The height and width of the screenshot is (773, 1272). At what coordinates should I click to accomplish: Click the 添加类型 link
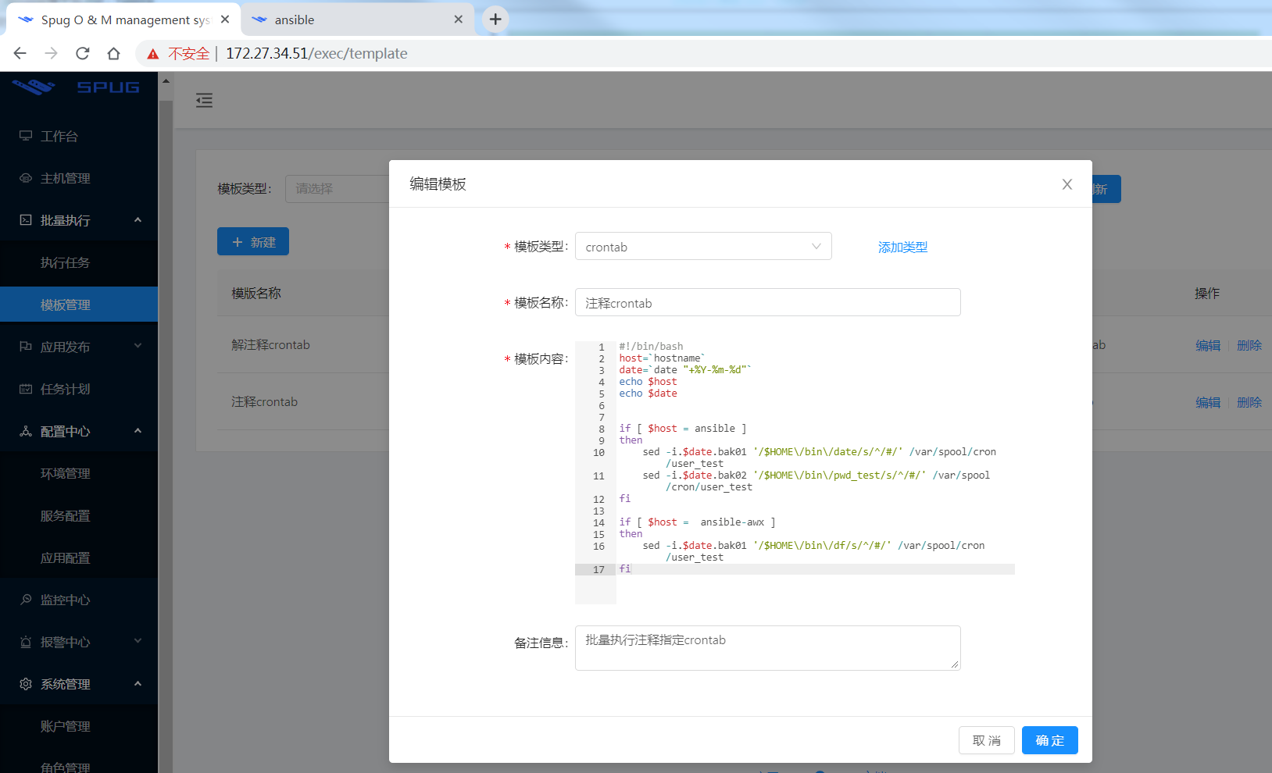pos(902,247)
